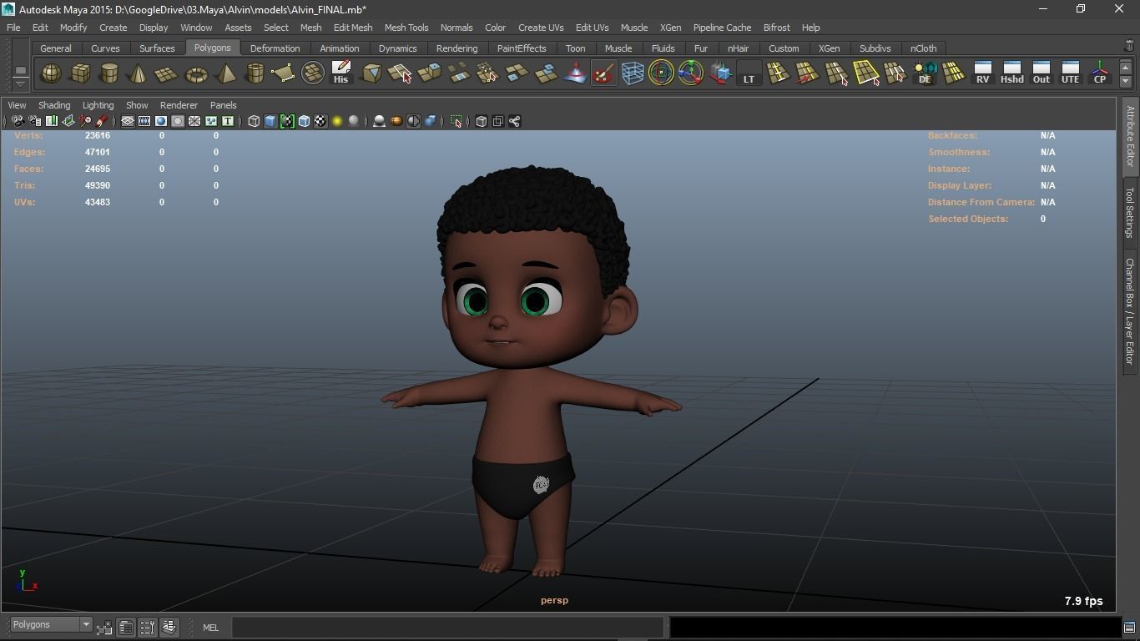This screenshot has width=1140, height=641.
Task: Open the panel Shading menu
Action: pyautogui.click(x=54, y=105)
